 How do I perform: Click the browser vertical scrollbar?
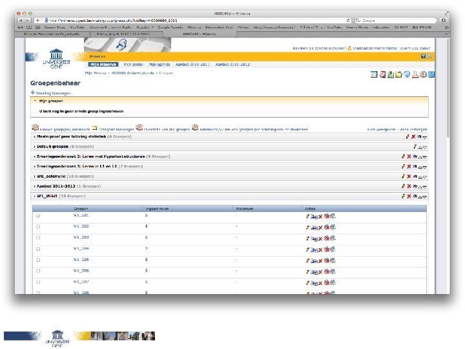coord(447,89)
